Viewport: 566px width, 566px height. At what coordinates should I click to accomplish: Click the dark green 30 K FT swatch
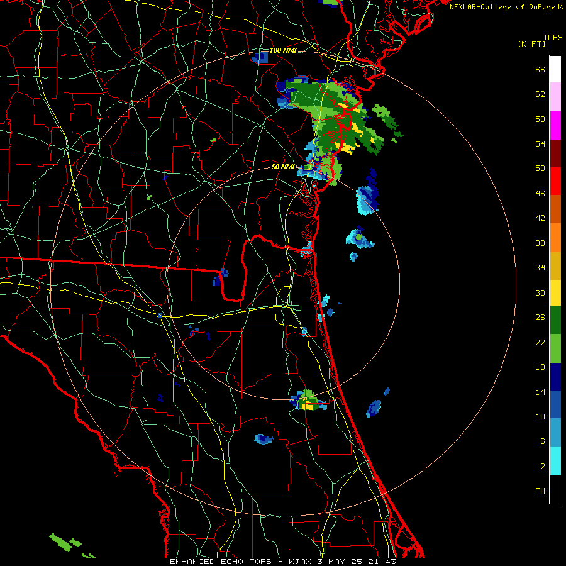[x=555, y=320]
